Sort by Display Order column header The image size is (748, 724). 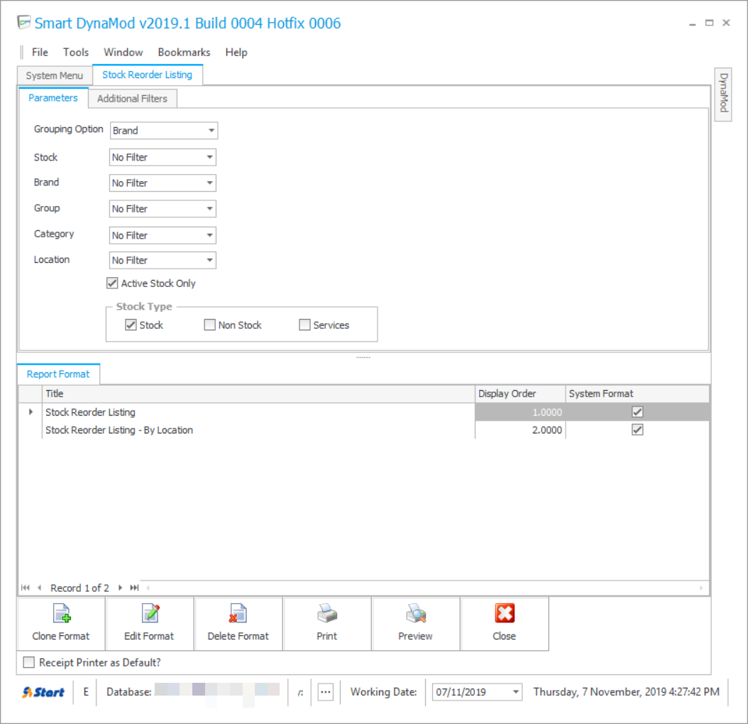(x=520, y=394)
